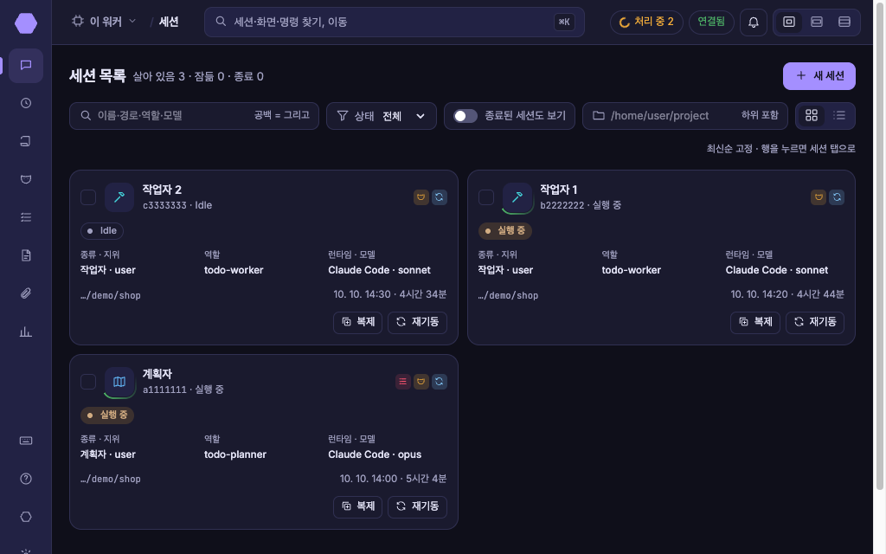Open the paperclip attachments sidebar icon

[26, 293]
